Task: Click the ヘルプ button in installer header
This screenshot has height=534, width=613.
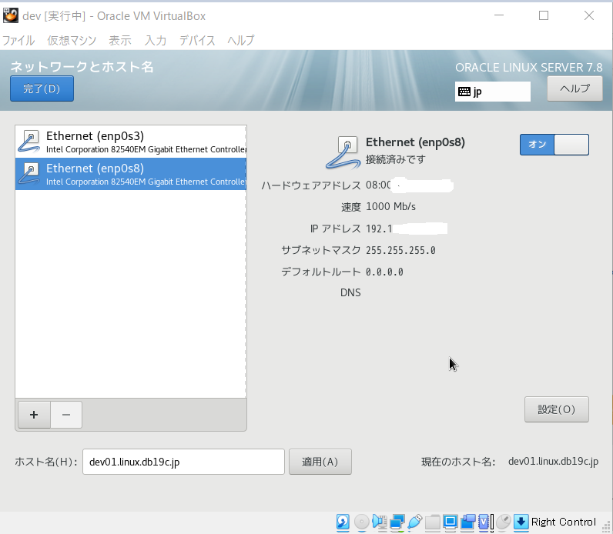Action: click(574, 88)
